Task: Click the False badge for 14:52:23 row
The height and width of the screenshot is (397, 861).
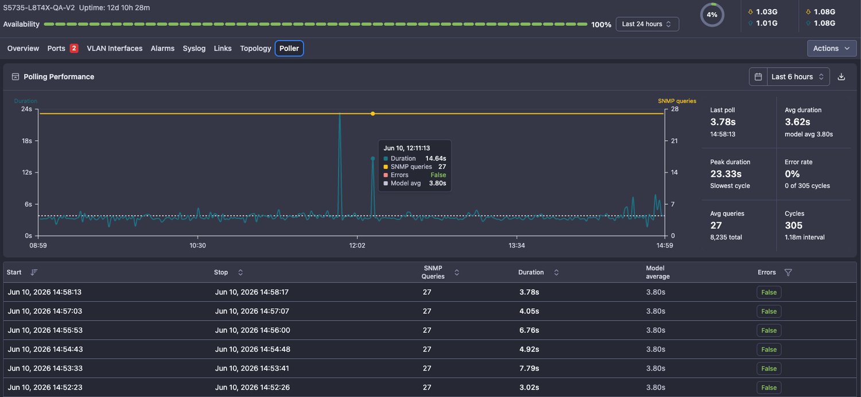Action: 769,388
